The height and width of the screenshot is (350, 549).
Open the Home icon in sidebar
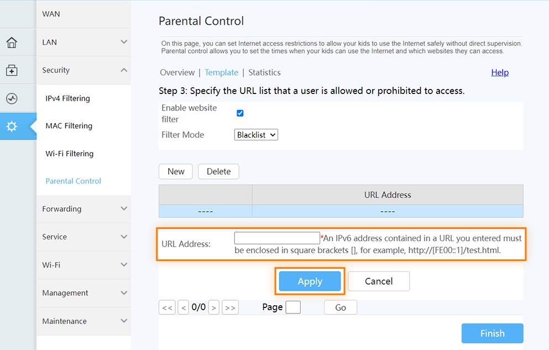[12, 43]
